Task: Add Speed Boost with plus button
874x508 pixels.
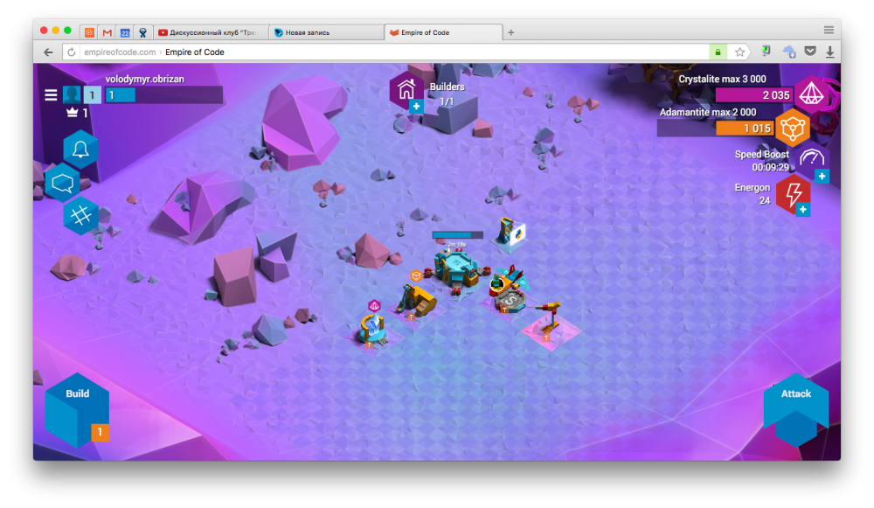Action: (822, 177)
